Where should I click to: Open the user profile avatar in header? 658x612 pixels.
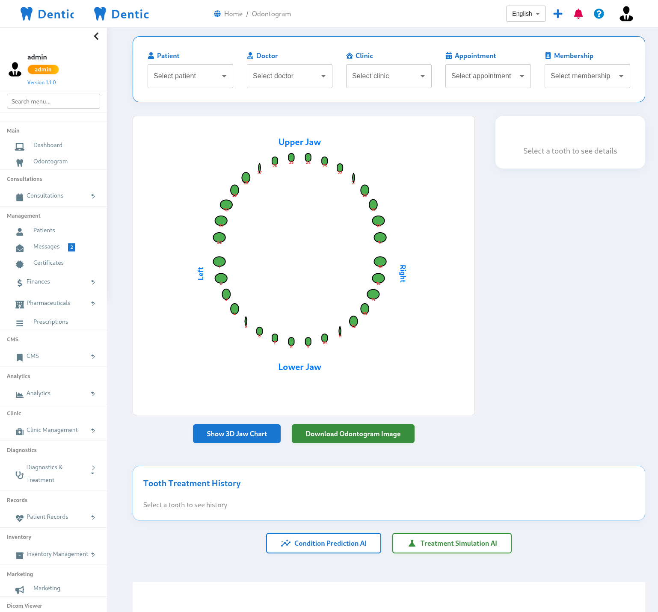tap(626, 14)
